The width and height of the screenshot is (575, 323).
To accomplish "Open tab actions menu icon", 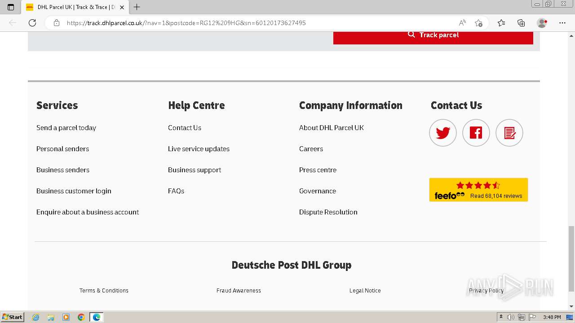I will click(11, 7).
